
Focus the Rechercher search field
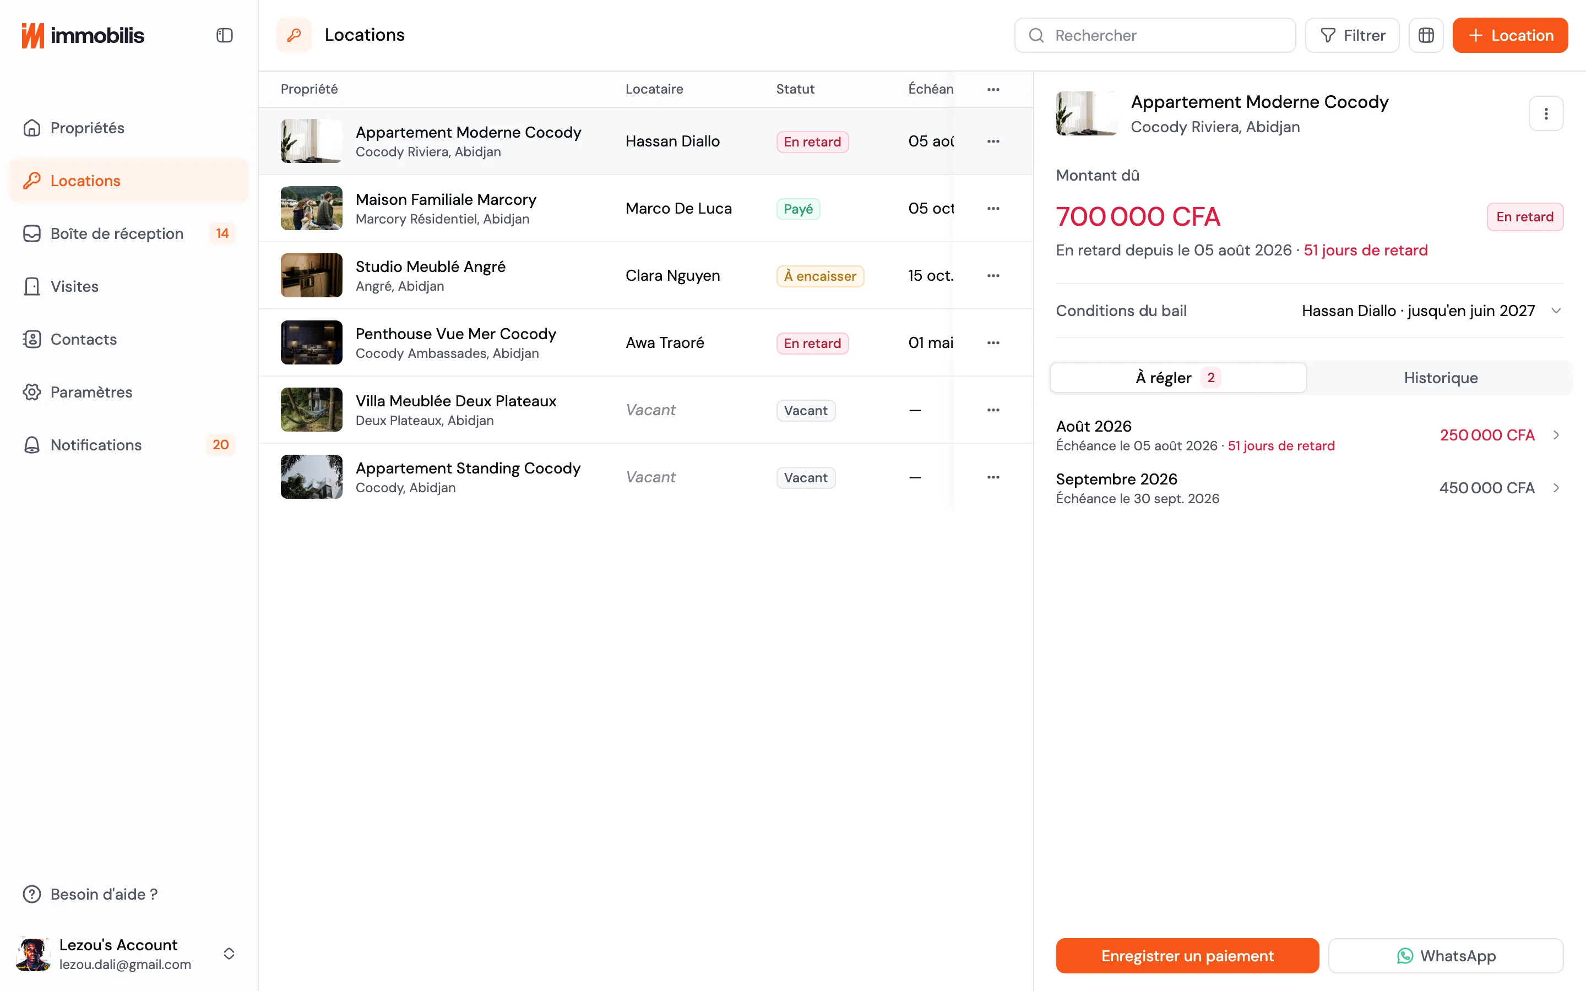1154,35
